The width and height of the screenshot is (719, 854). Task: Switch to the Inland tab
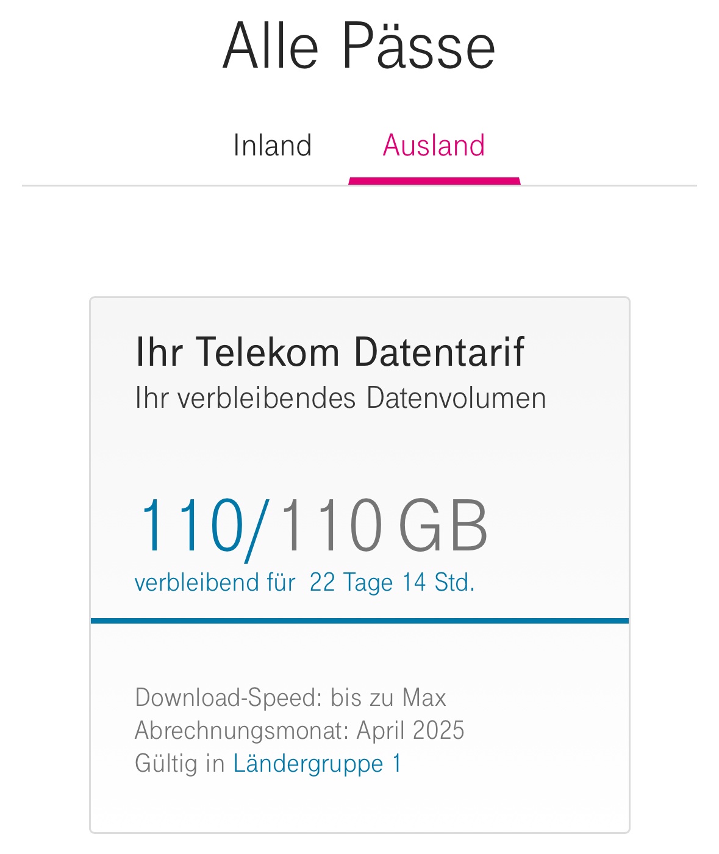click(272, 145)
